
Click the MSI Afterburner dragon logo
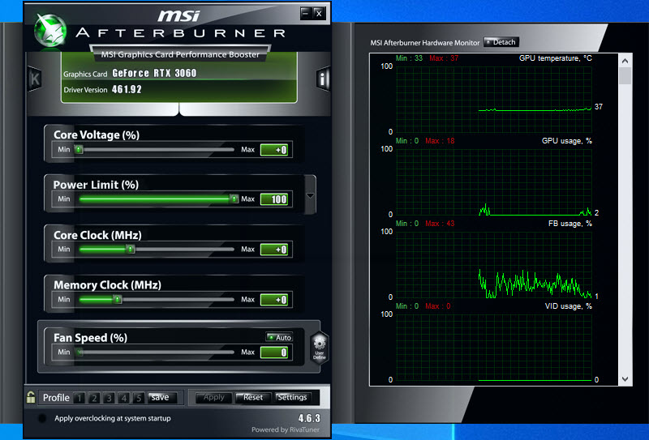point(49,31)
